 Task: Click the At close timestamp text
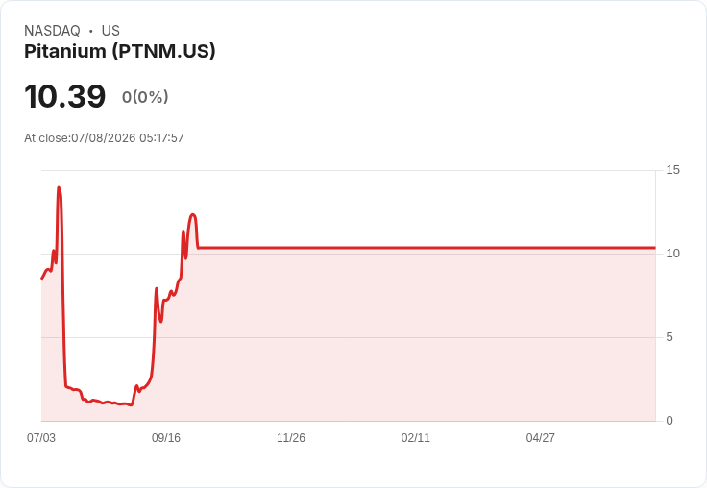coord(104,138)
